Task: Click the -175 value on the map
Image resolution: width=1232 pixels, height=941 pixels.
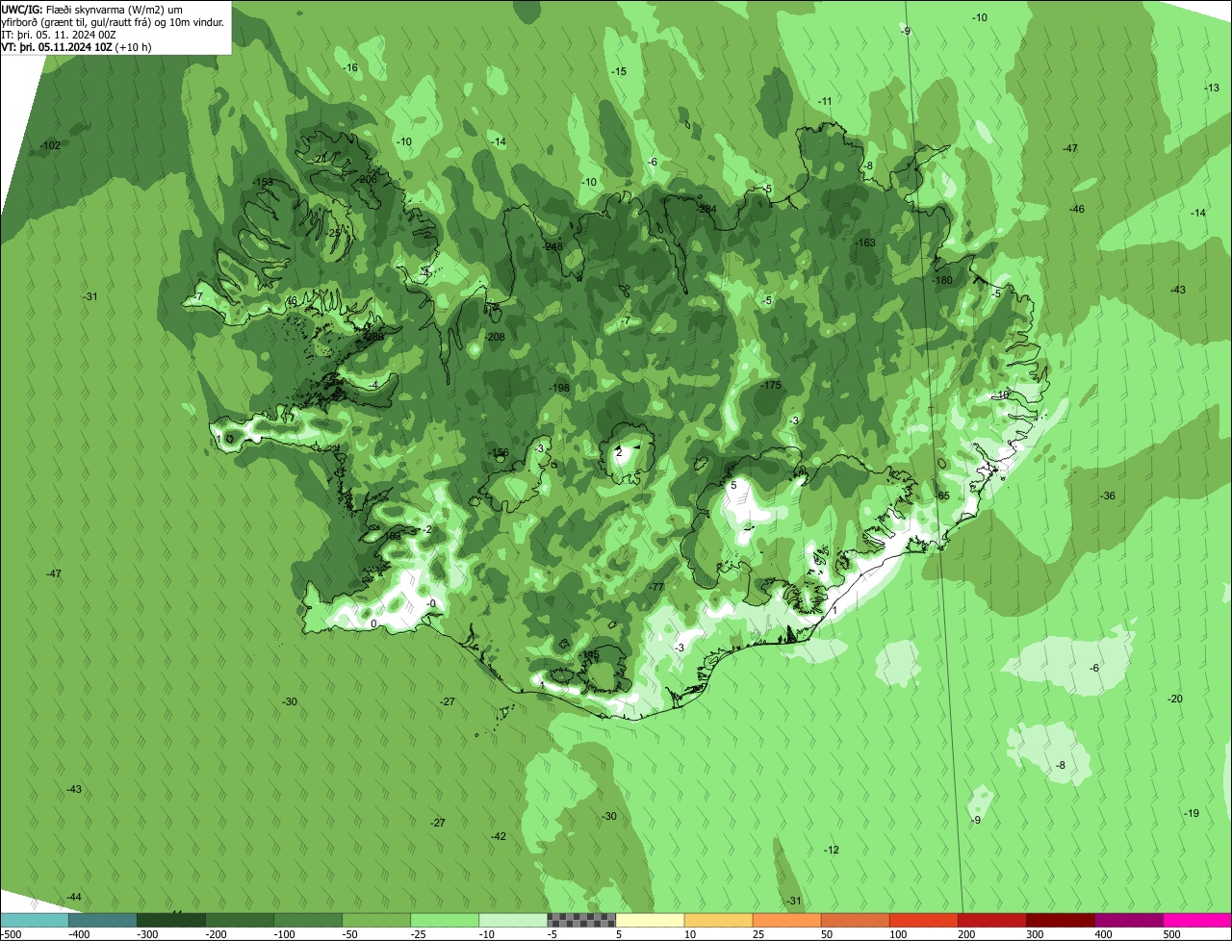Action: tap(771, 385)
